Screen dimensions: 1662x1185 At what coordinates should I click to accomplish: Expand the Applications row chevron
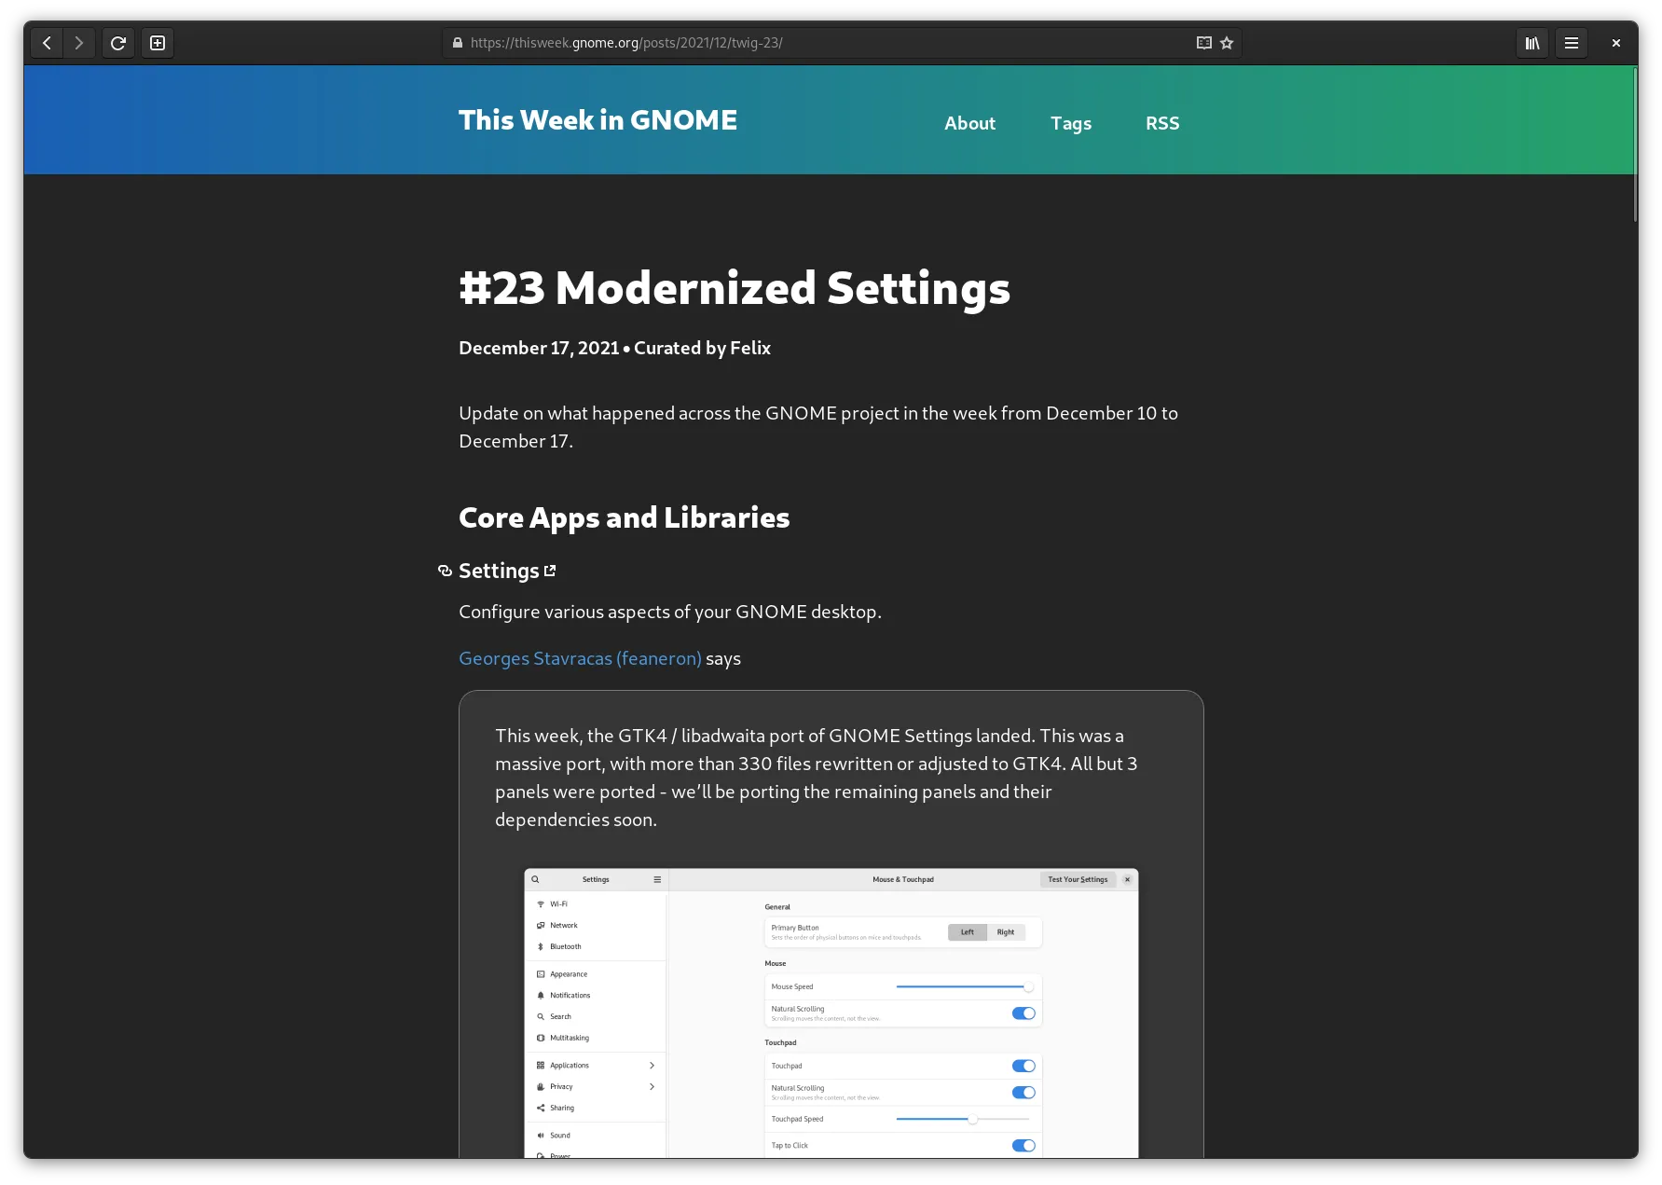pos(652,1066)
